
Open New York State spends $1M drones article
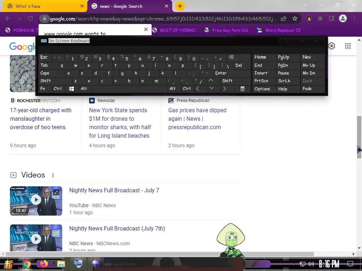pyautogui.click(x=120, y=123)
